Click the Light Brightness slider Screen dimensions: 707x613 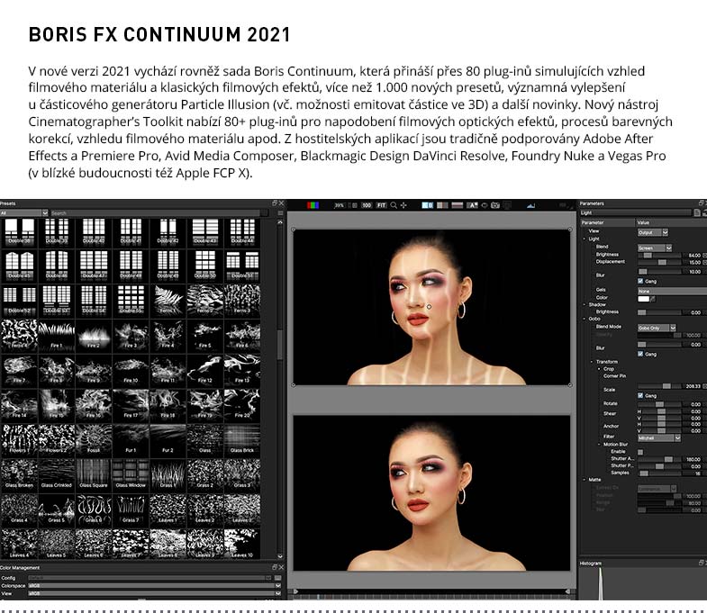coord(659,255)
